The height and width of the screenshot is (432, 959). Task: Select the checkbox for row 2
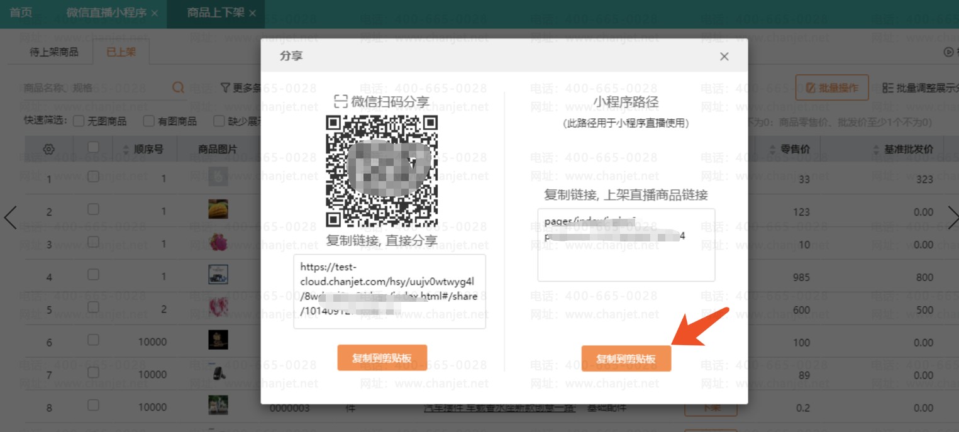pyautogui.click(x=93, y=208)
